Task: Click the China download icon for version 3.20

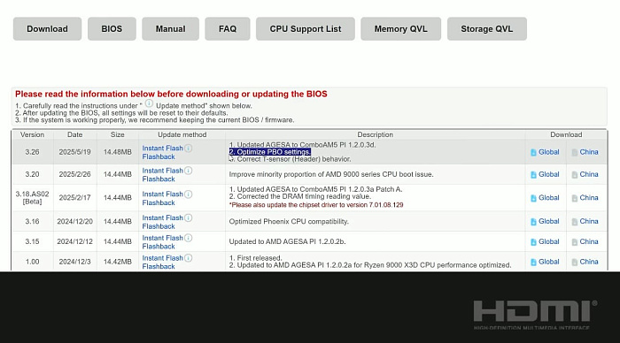Action: click(x=575, y=175)
